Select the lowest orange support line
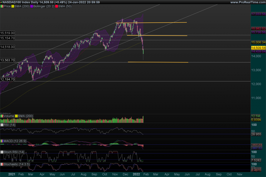The width and height of the screenshot is (266, 177). (x=158, y=62)
